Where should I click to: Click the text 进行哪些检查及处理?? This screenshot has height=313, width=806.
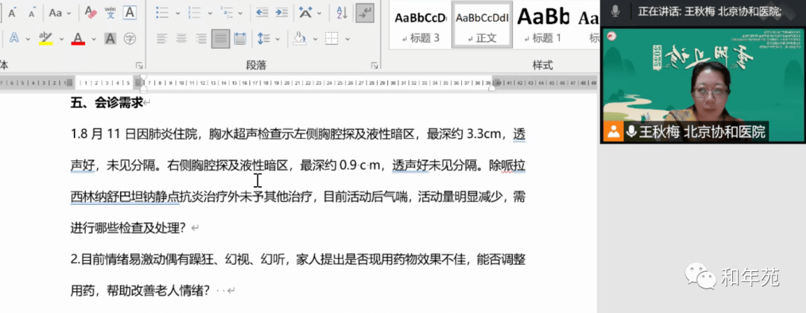pyautogui.click(x=128, y=228)
